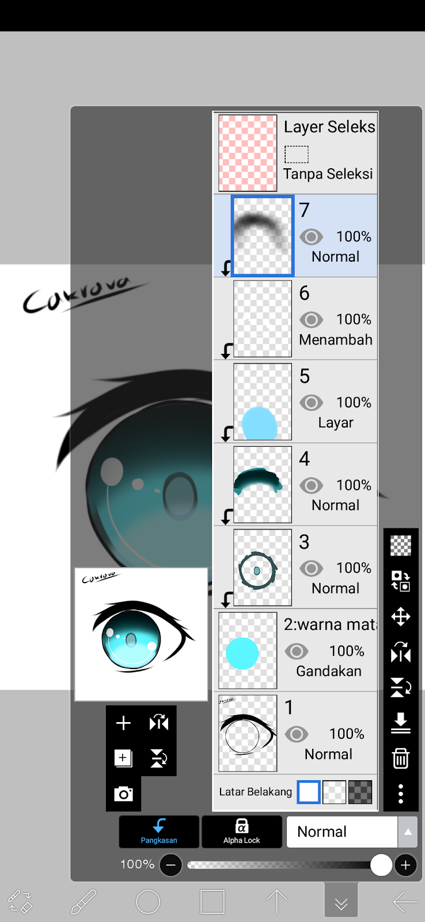Add a new layer with the plus icon
Viewport: 425px width, 922px height.
(123, 723)
